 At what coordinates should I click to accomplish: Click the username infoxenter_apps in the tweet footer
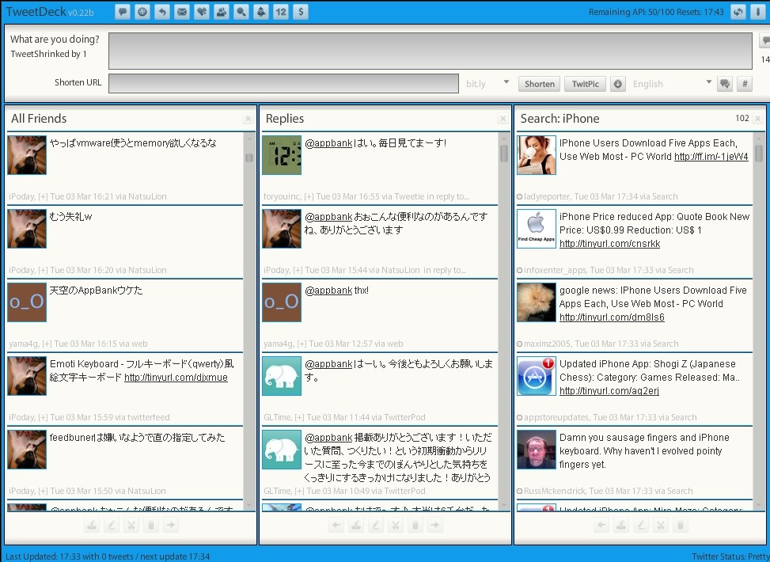coord(555,270)
